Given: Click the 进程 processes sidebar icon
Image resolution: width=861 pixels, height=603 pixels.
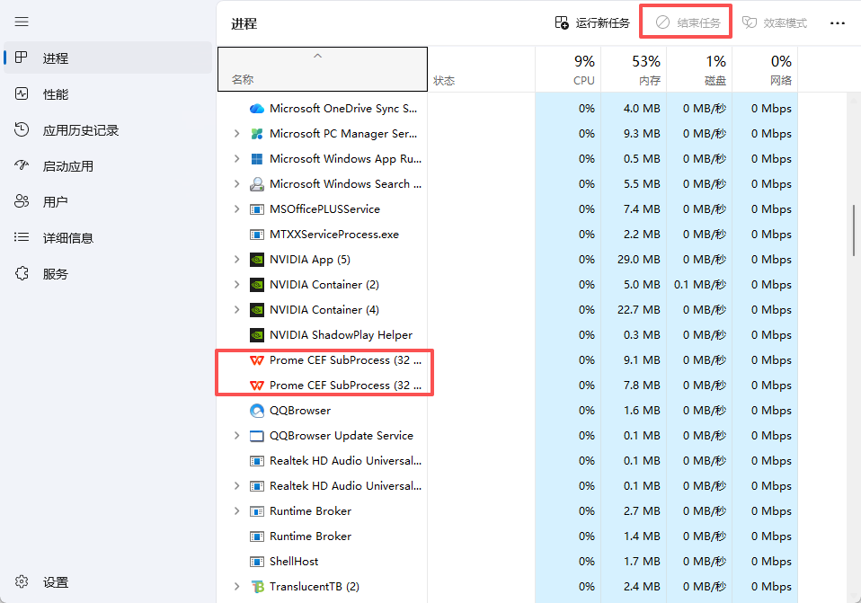Looking at the screenshot, I should pyautogui.click(x=22, y=58).
